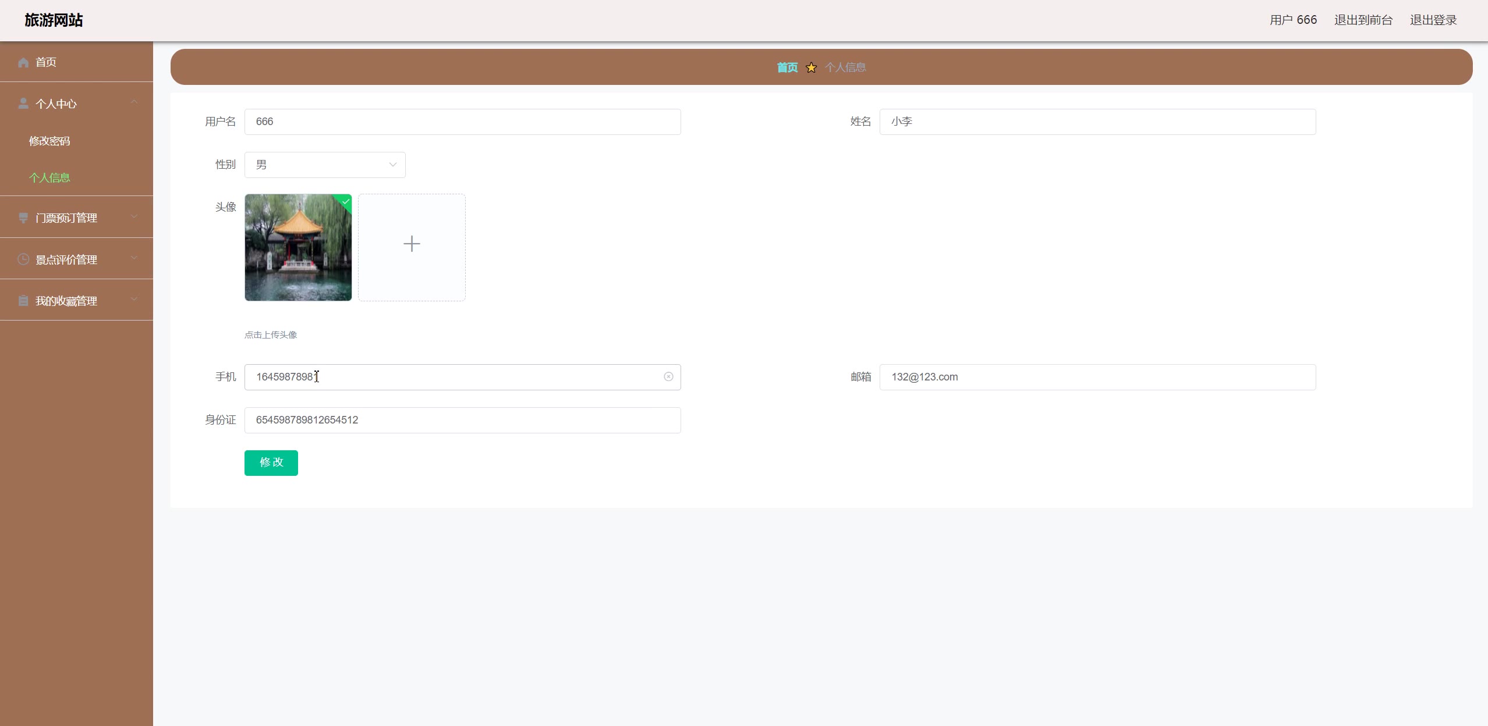This screenshot has height=726, width=1488.
Task: Focus the 身份证 input field
Action: pyautogui.click(x=463, y=421)
